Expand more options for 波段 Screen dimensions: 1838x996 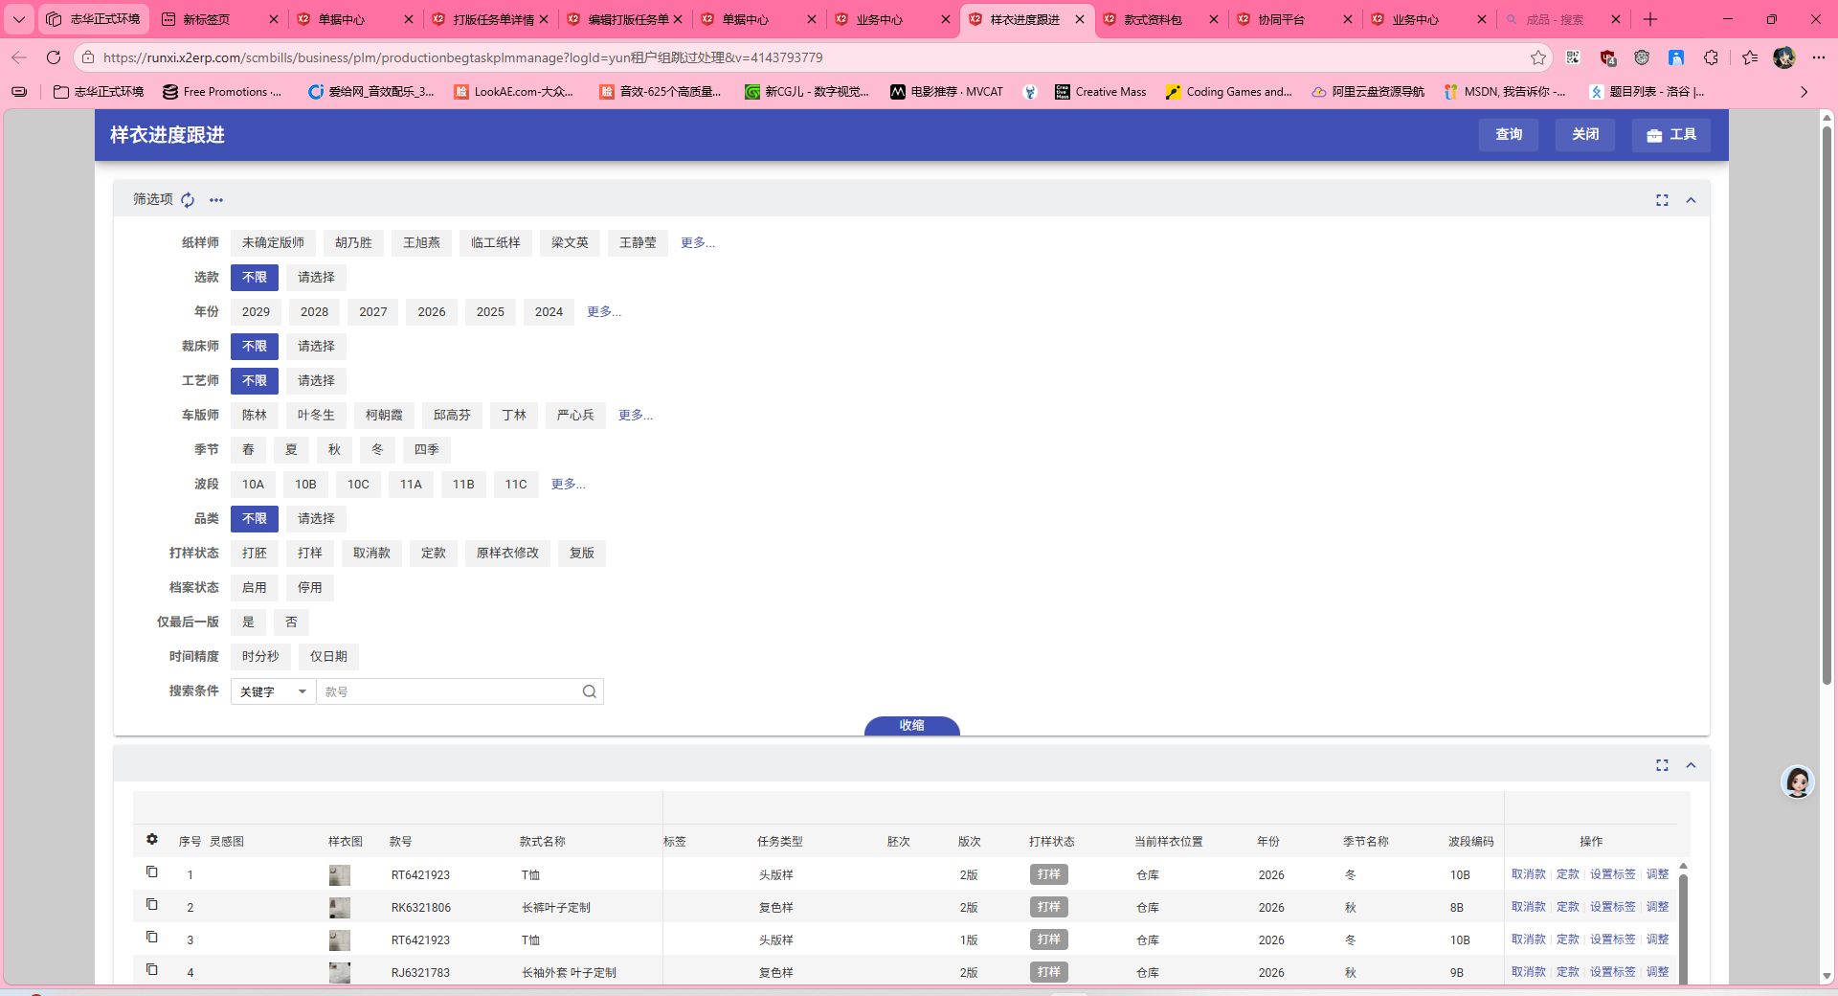coord(569,485)
